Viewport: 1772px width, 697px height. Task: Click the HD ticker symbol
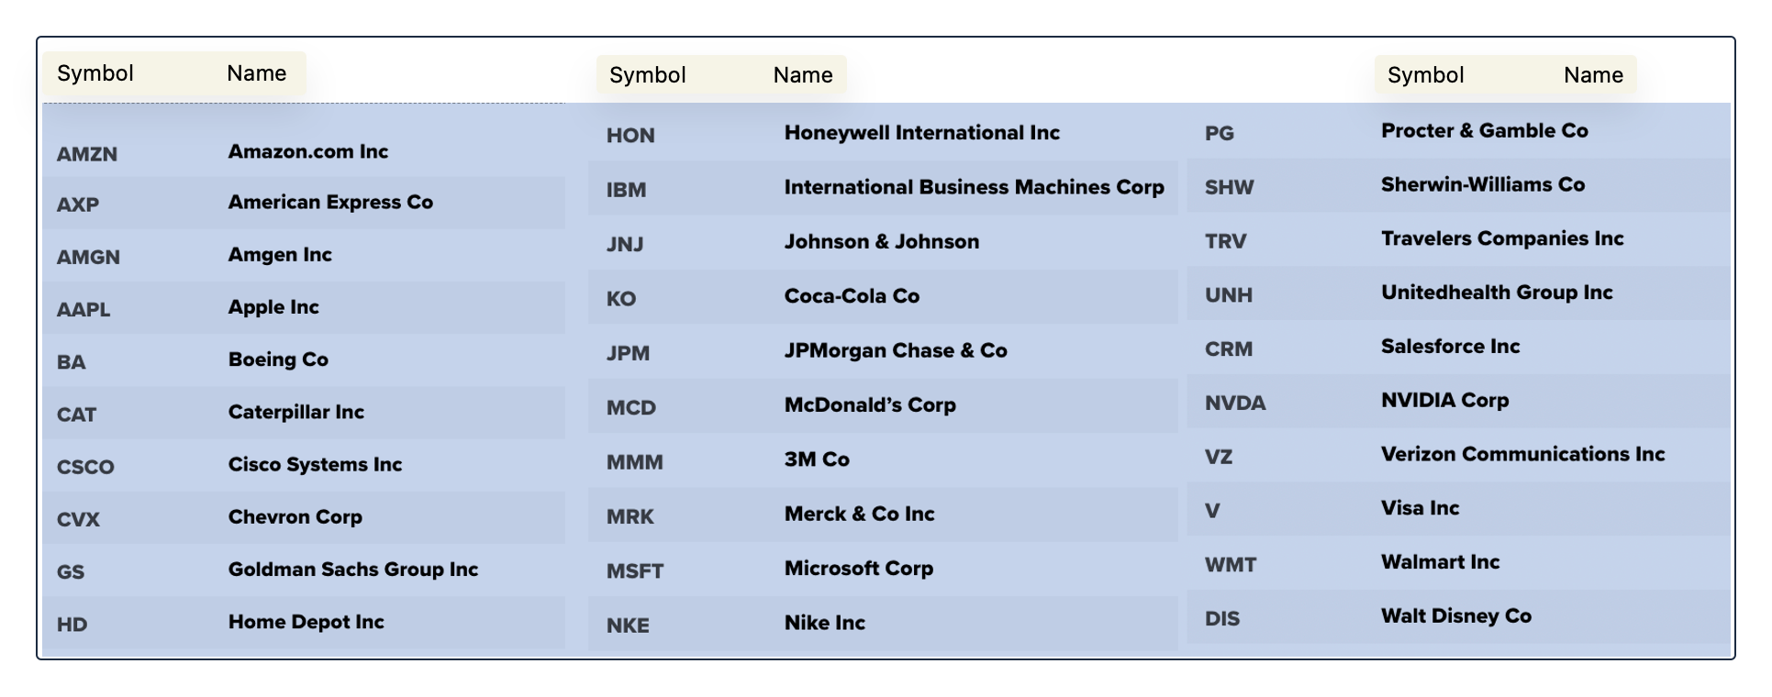tap(72, 625)
